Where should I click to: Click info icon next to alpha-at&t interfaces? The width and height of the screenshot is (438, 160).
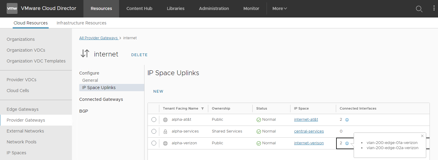point(347,120)
